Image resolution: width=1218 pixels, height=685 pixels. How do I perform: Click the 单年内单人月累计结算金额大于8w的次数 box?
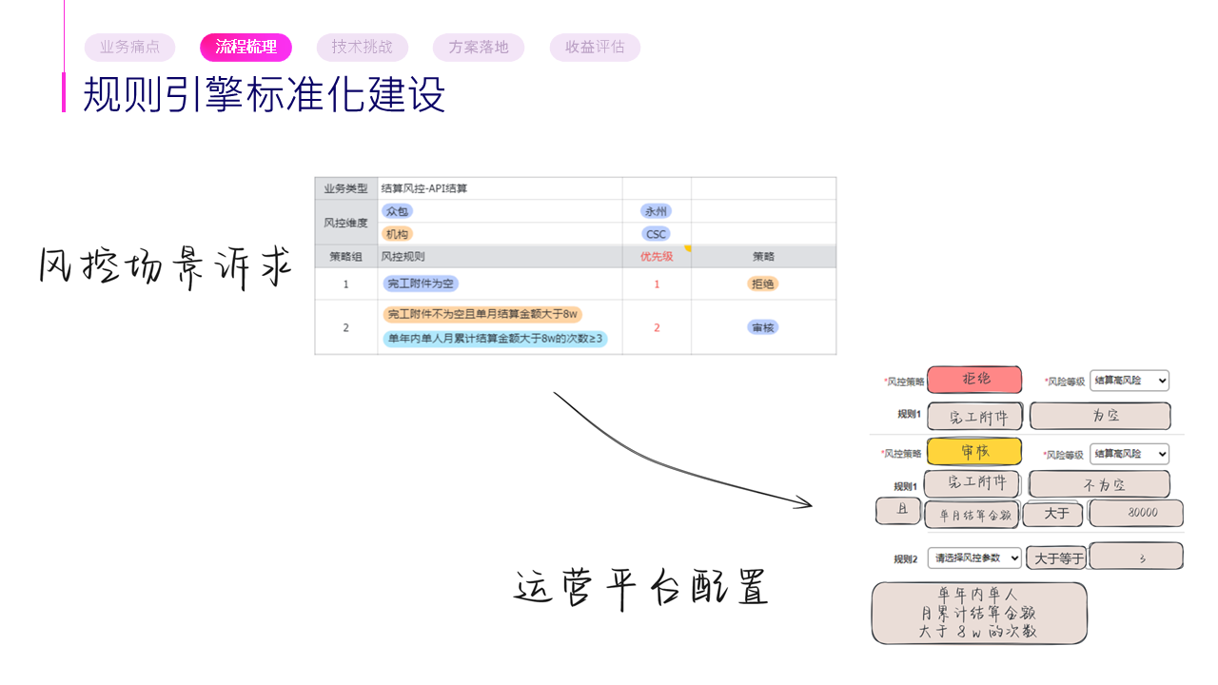[979, 613]
